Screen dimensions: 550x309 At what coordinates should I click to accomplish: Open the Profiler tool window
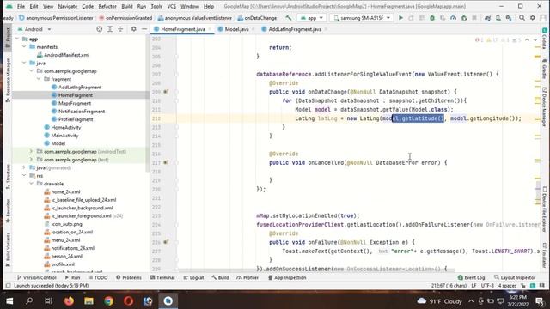tap(247, 277)
